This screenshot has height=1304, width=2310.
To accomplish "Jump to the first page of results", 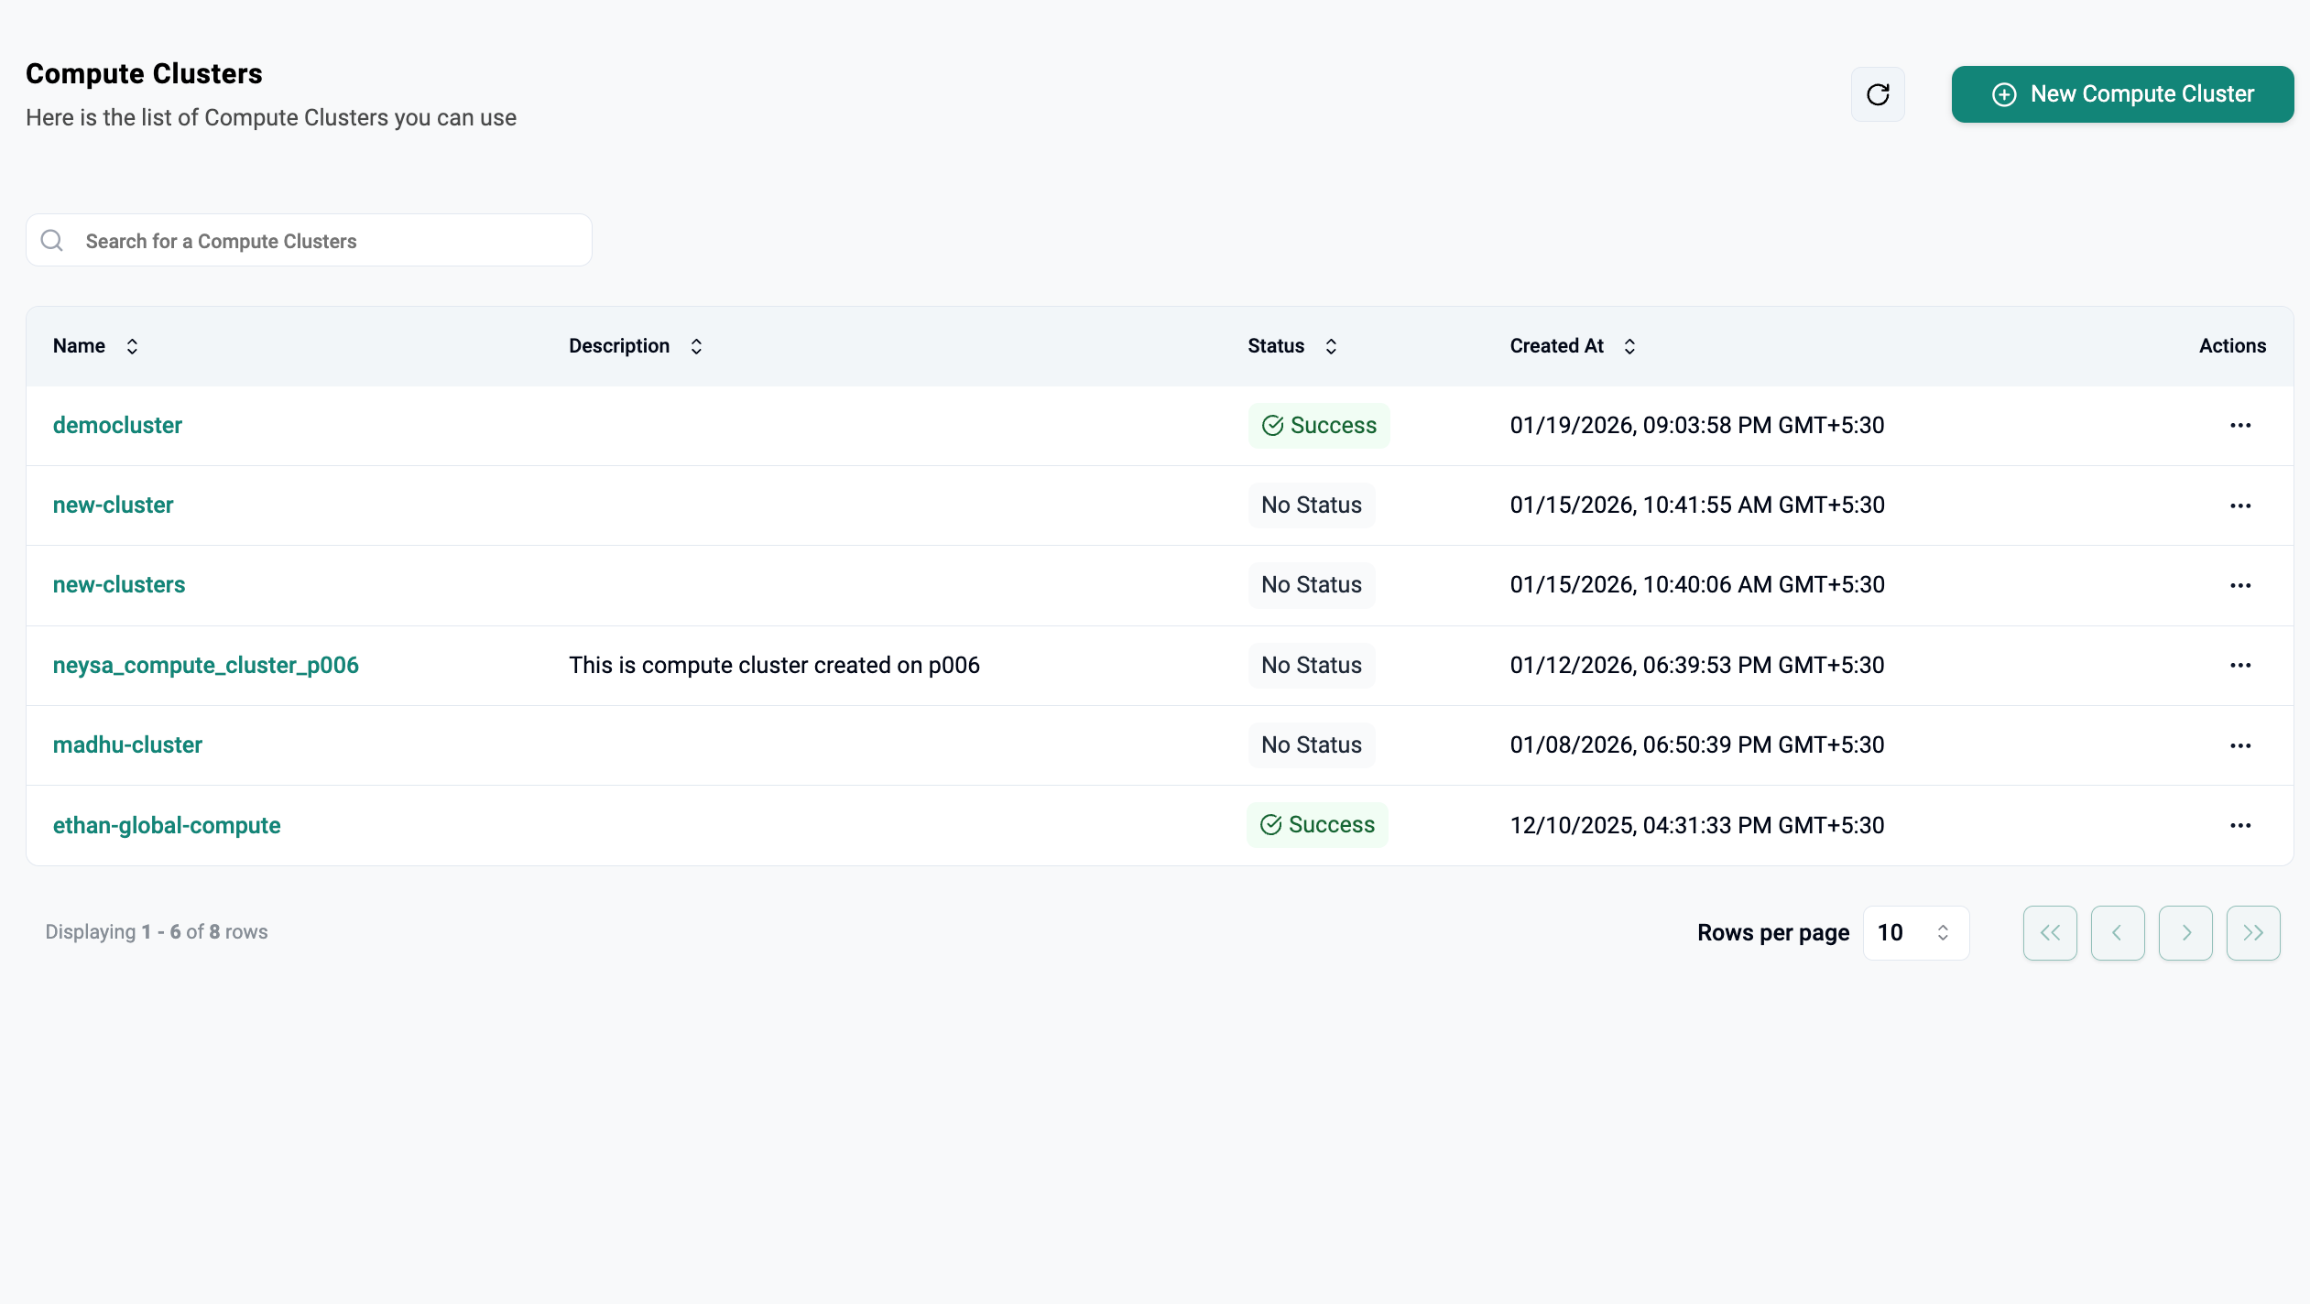I will [x=2050, y=933].
